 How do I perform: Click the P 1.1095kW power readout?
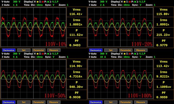click(164, 84)
